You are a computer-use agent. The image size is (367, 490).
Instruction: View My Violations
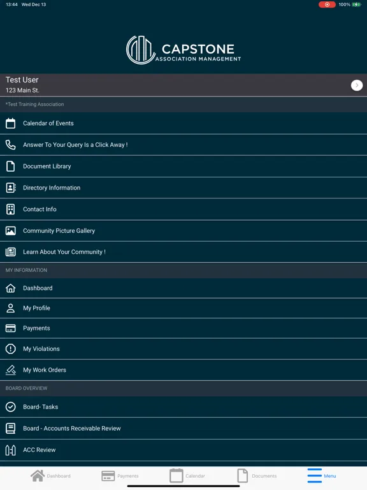[183, 349]
